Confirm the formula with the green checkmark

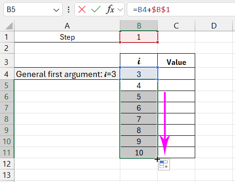(96, 9)
